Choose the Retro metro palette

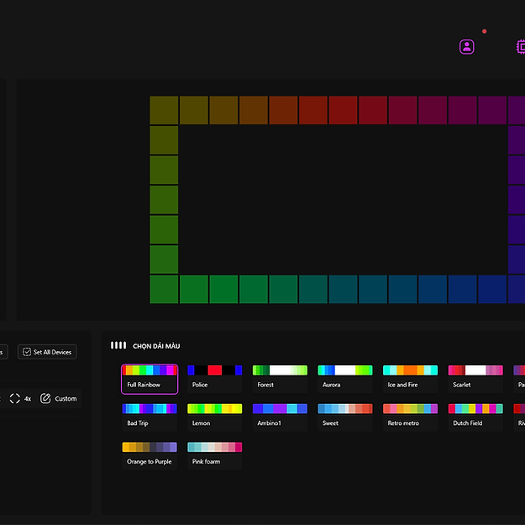tap(410, 417)
